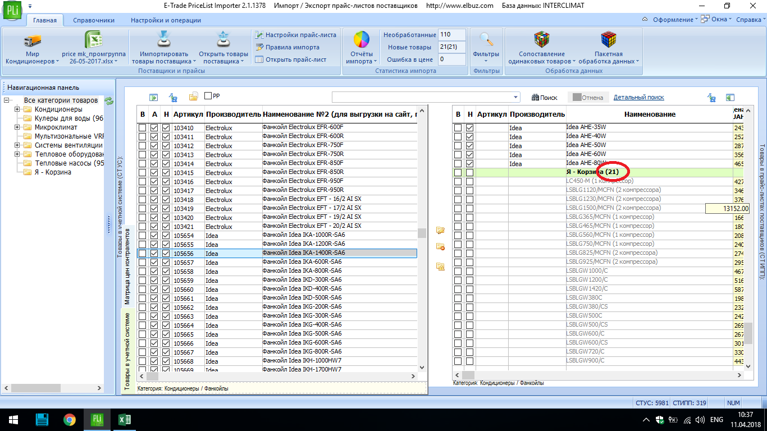Toggle A checkbox for article 105660
This screenshot has width=767, height=431.
coord(154,290)
